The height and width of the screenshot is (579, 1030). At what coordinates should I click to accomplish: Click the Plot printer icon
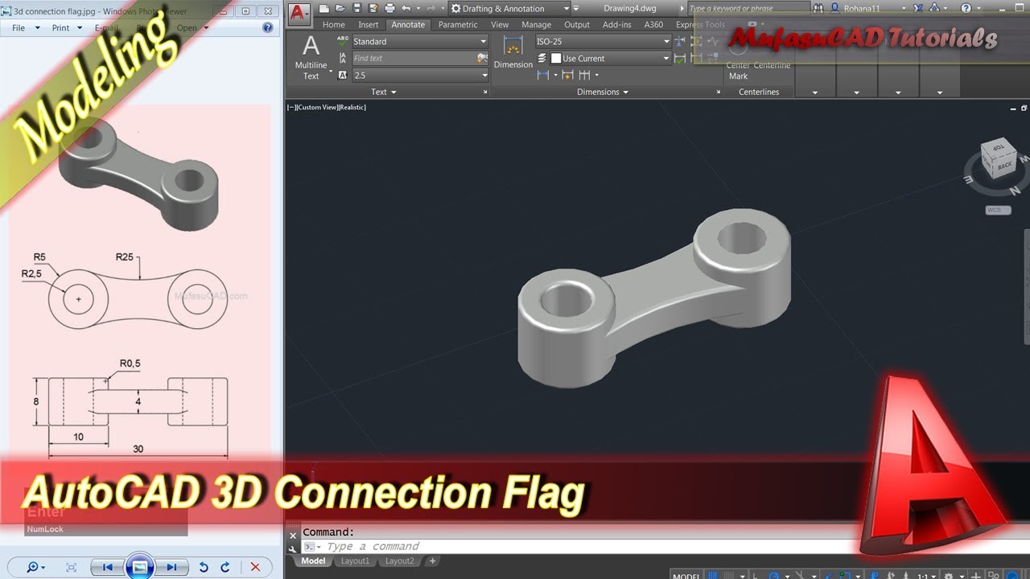point(389,8)
